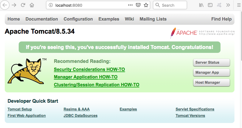
Task: Click the Developer Quick Start heading
Action: click(33, 101)
